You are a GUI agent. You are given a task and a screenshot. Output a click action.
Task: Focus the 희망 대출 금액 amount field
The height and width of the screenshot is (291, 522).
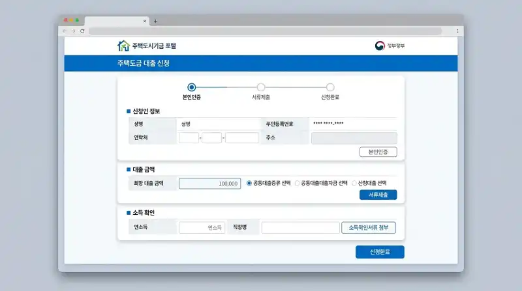click(209, 184)
